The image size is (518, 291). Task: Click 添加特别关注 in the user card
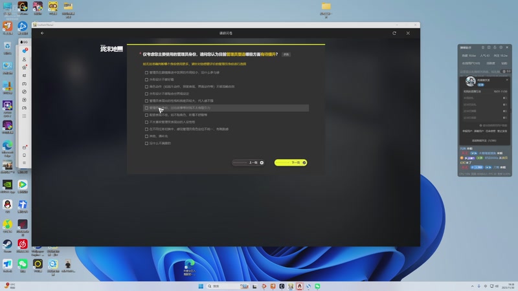coord(484,140)
